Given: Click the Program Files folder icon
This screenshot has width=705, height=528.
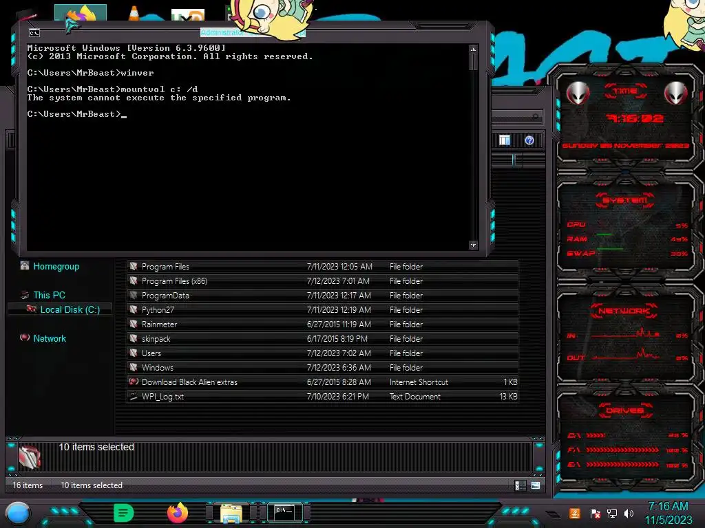Looking at the screenshot, I should [x=134, y=266].
